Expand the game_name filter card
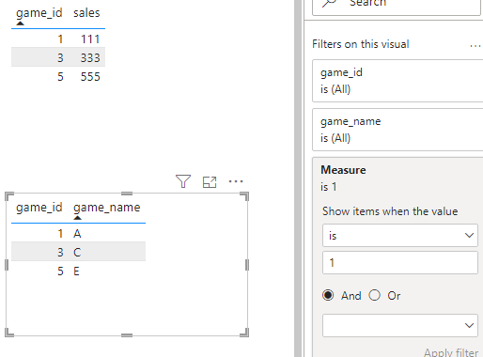483x357 pixels. 397,130
